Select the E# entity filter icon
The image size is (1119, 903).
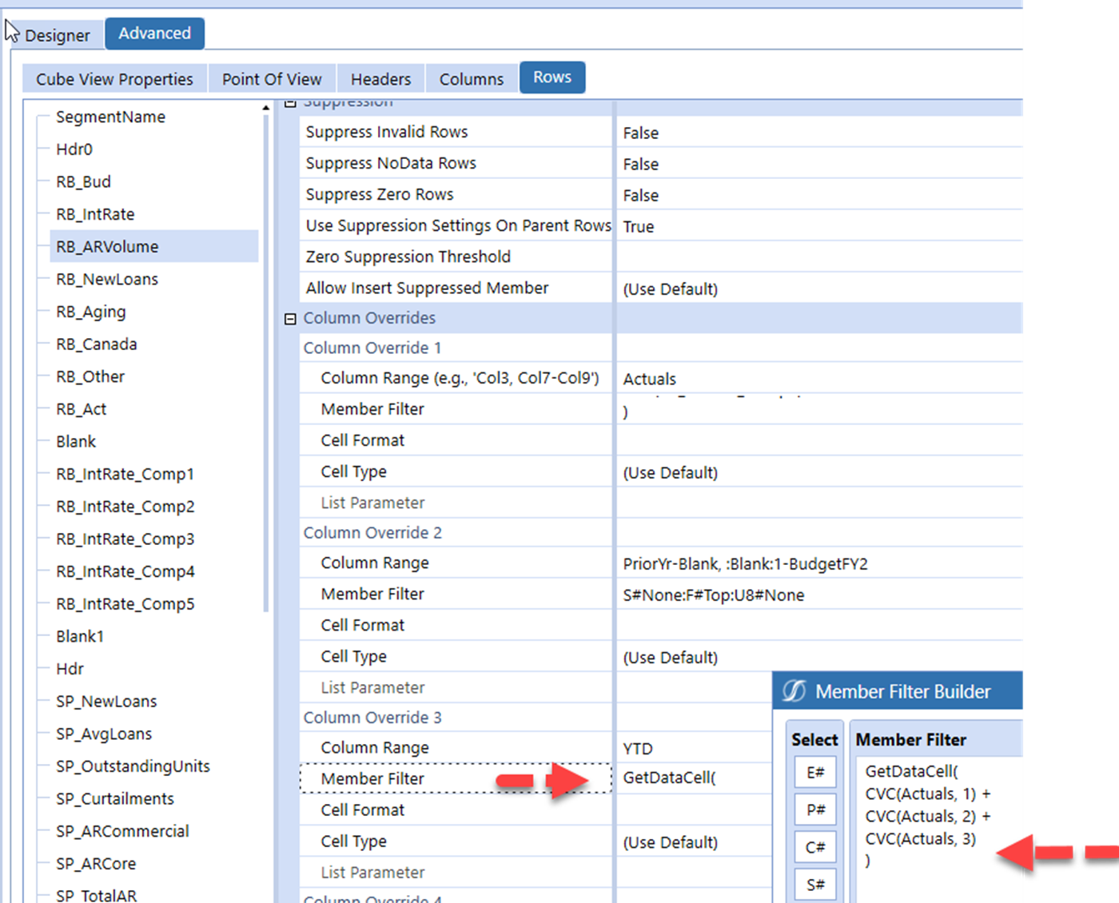pyautogui.click(x=814, y=772)
